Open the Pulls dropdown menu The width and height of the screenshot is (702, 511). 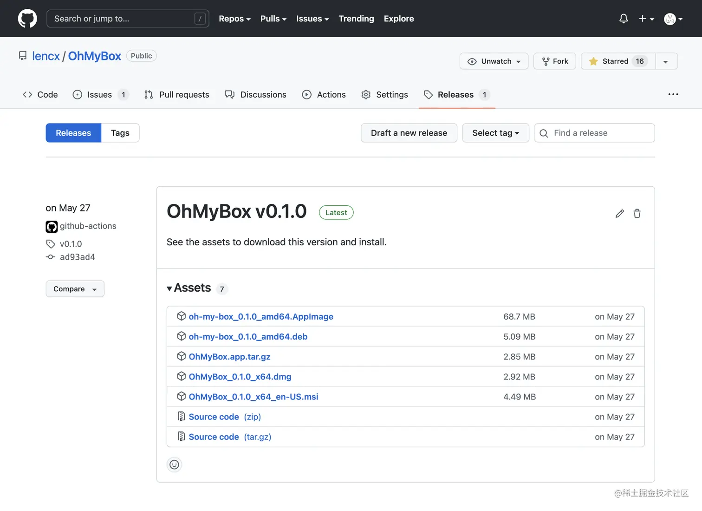pyautogui.click(x=273, y=19)
